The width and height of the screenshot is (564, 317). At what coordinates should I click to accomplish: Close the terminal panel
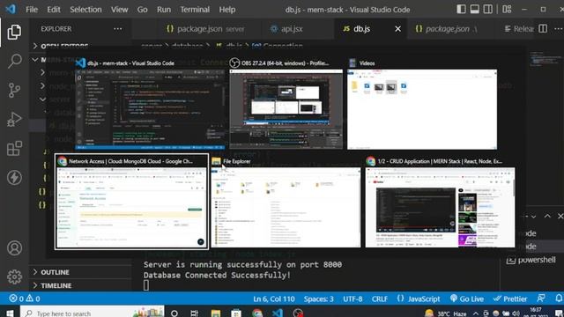click(560, 216)
